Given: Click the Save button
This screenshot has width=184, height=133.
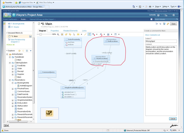Looking at the screenshot, I should coord(173,24).
